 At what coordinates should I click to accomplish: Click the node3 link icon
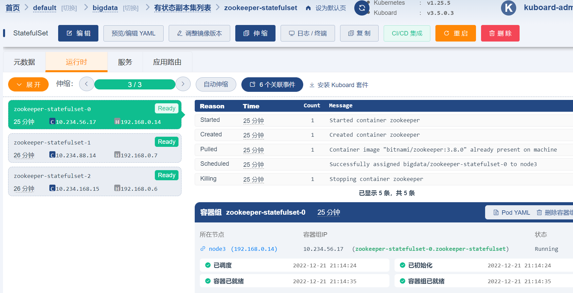point(203,249)
